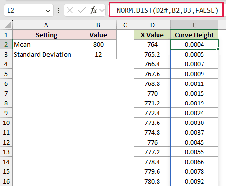The width and height of the screenshot is (226, 186).
Task: Expand the Name Box dropdown arrow
Action: click(x=48, y=11)
